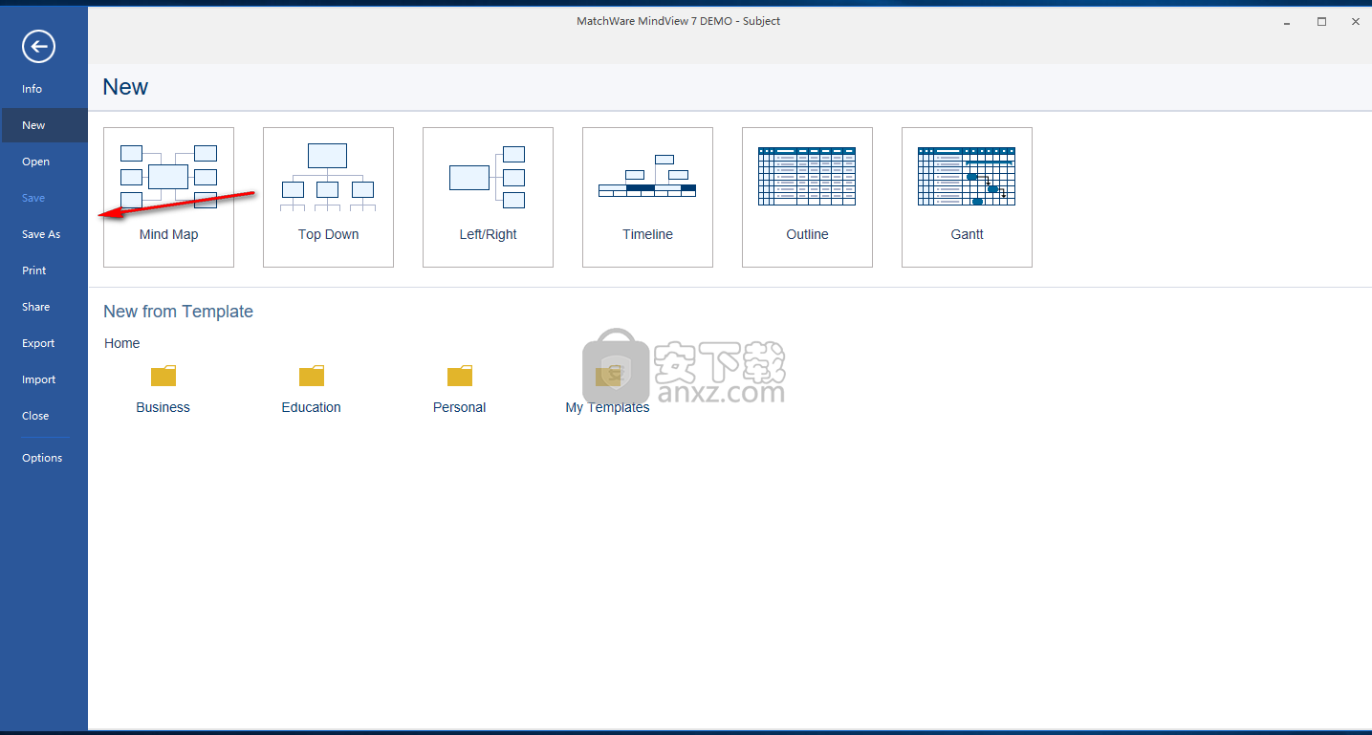Viewport: 1372px width, 735px height.
Task: Open the Education templates folder icon
Action: 312,376
